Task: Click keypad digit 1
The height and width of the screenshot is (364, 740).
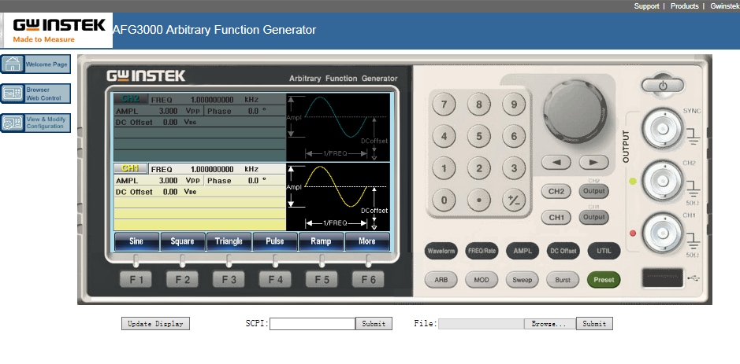Action: pos(444,168)
